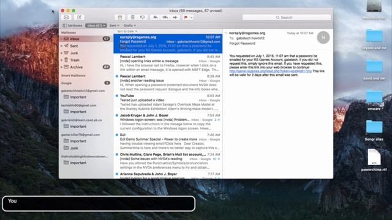Viewport: 392px width, 220px height.
Task: Open the password reset link in email
Action: pyautogui.click(x=270, y=71)
